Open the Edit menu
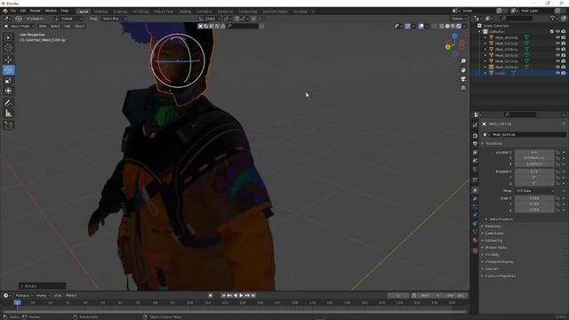The height and width of the screenshot is (320, 569). (23, 11)
